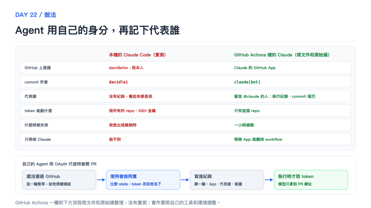Image resolution: width=371 pixels, height=208 pixels.
Task: Select the row label '代表誰'
Action: pyautogui.click(x=30, y=96)
